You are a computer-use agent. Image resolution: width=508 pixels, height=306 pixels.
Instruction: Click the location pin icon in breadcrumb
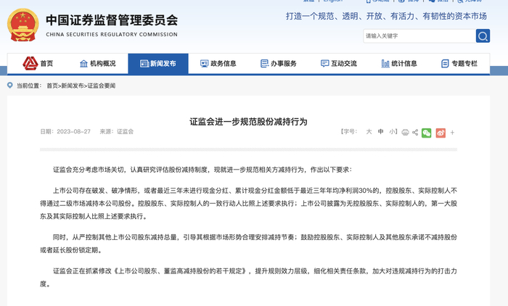pos(10,86)
